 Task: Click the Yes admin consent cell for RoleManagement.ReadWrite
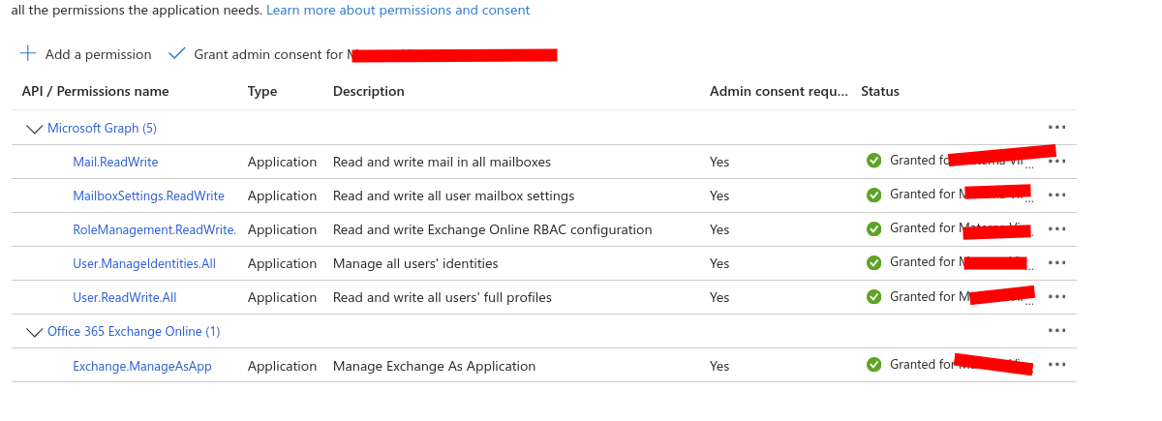coord(719,229)
